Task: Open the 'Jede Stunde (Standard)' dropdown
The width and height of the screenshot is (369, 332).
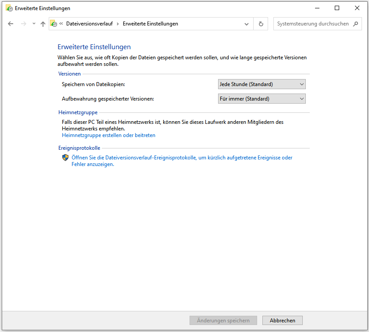Action: [262, 84]
